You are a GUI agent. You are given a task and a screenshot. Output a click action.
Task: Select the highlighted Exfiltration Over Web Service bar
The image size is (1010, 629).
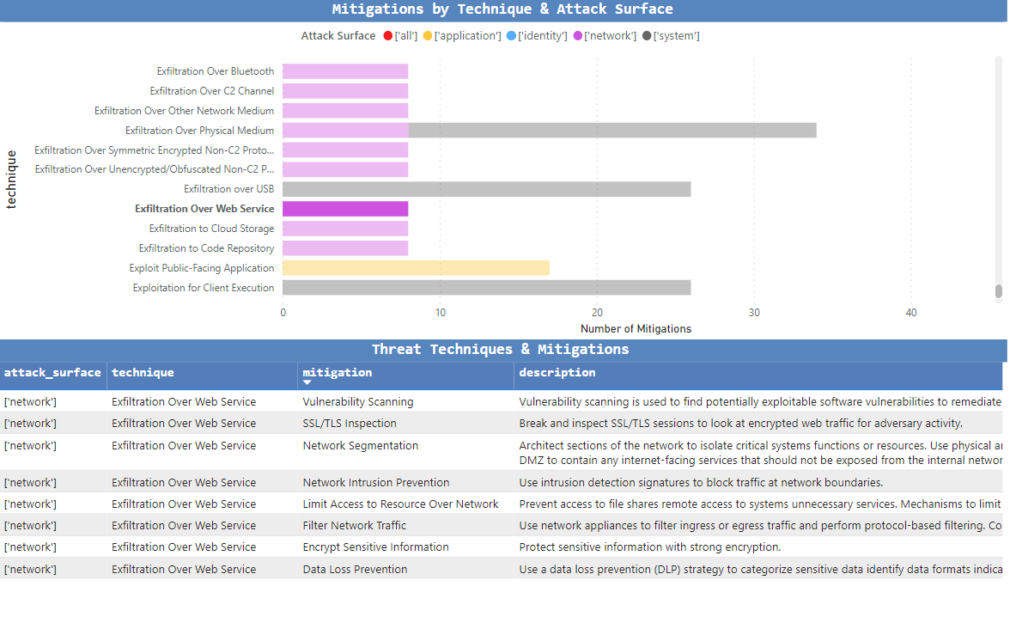[x=344, y=208]
